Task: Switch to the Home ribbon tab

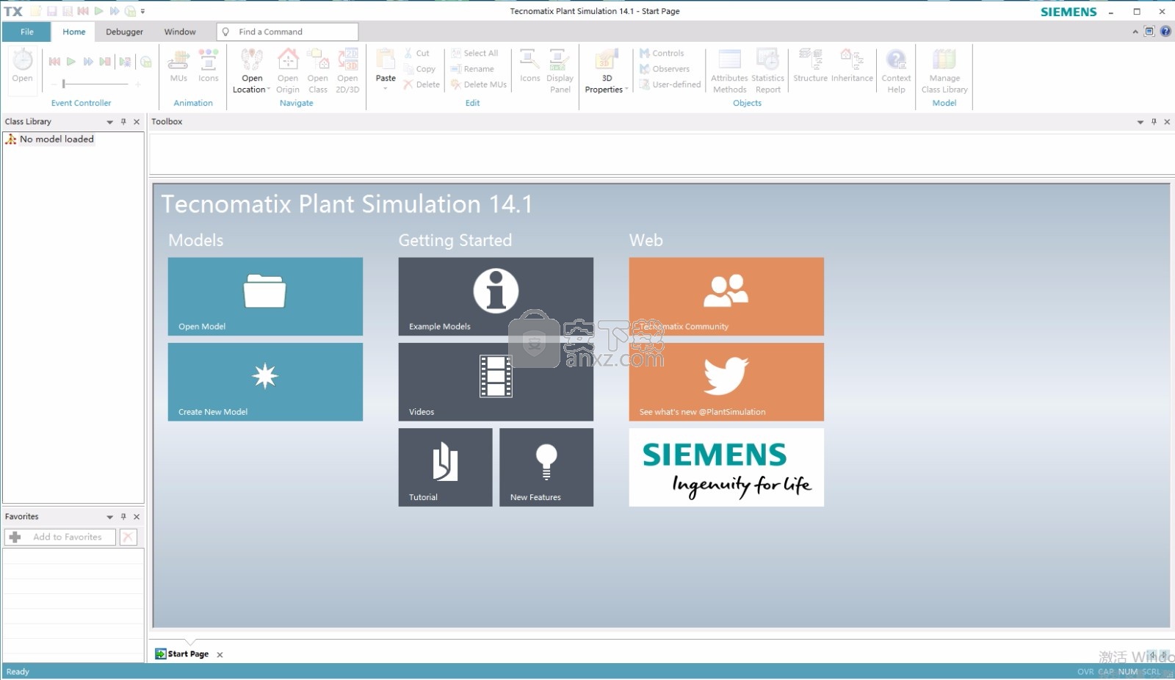Action: pyautogui.click(x=74, y=32)
